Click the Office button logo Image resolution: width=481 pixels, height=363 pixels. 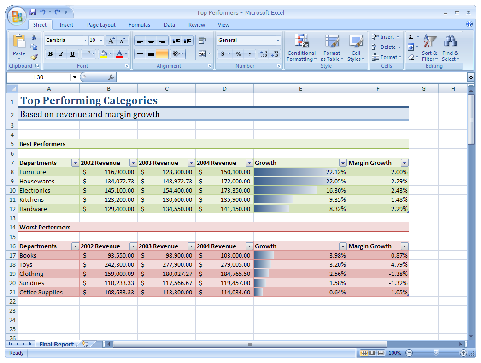tap(17, 16)
